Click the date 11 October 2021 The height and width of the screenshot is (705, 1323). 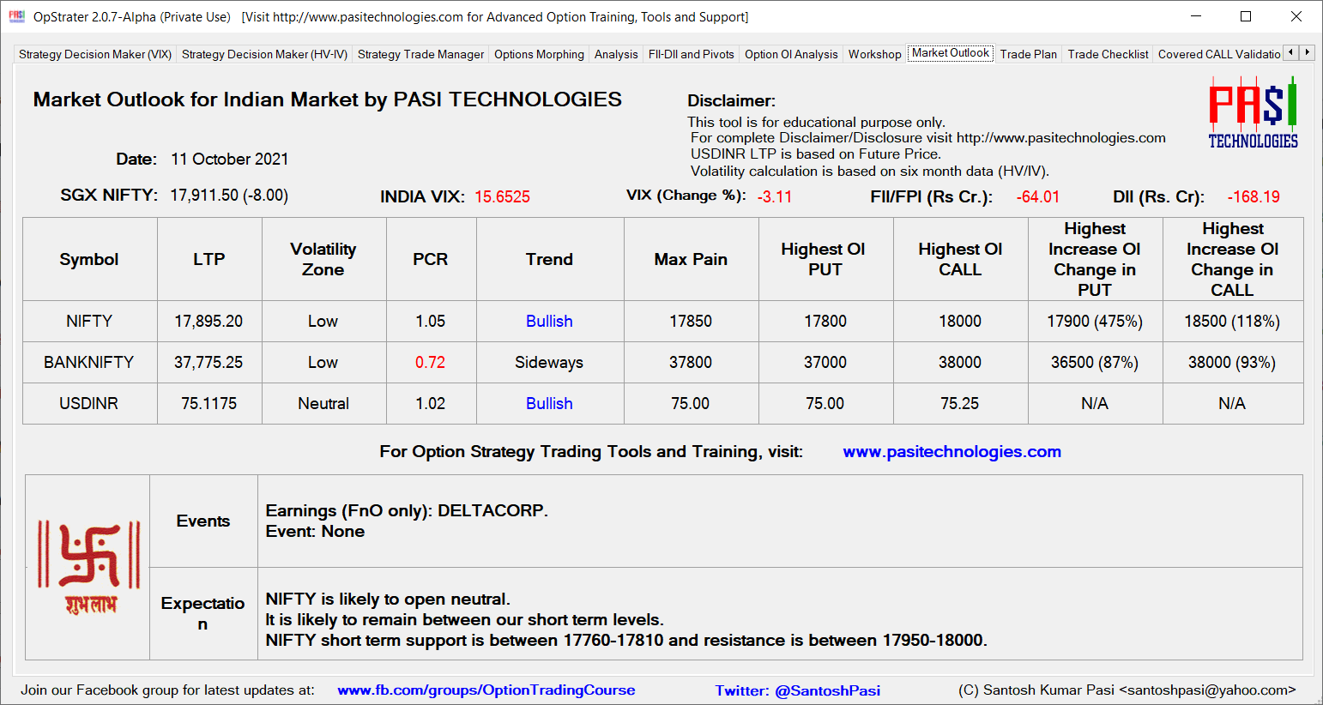230,159
